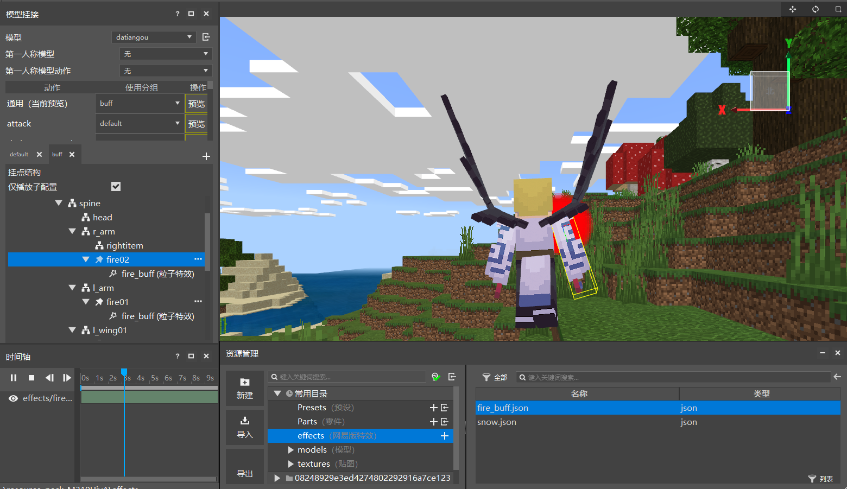Collapse the r_arm bone node
Image resolution: width=847 pixels, height=489 pixels.
tap(72, 231)
